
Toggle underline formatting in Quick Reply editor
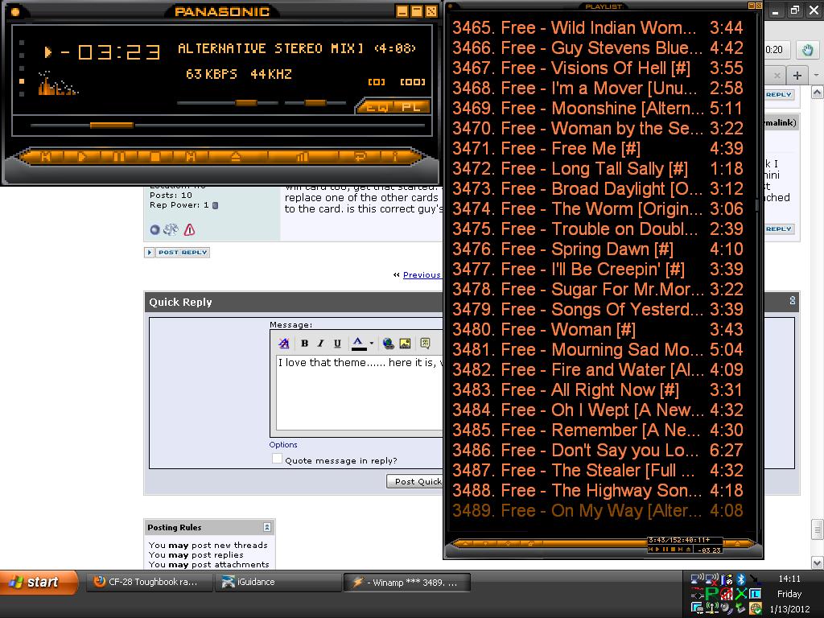point(337,344)
